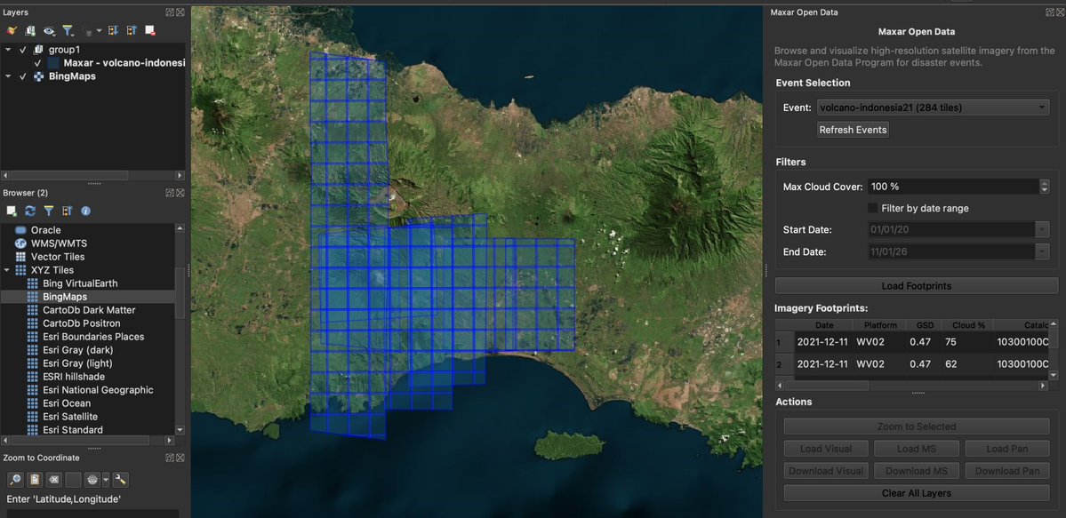Open the dropdown beside the greyed Layers icon

[x=99, y=30]
